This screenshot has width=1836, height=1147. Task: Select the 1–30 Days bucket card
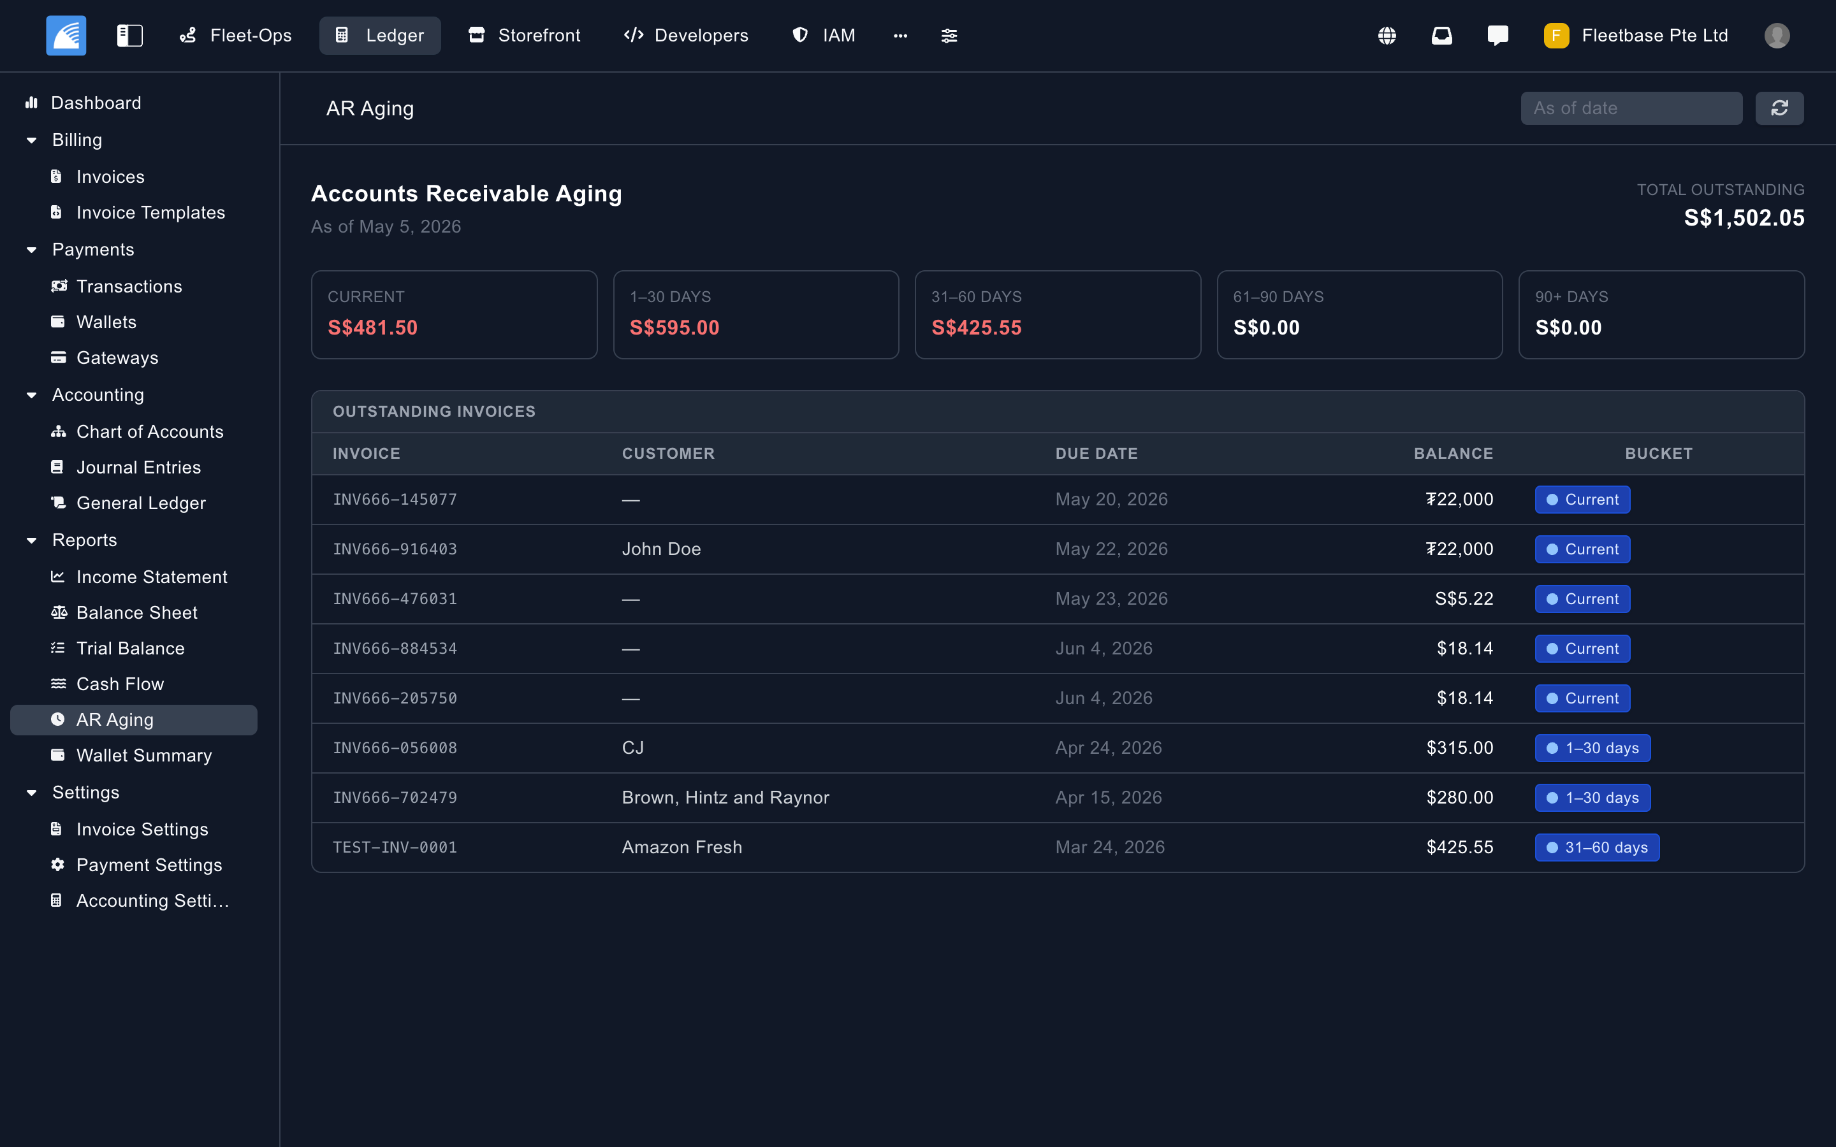pos(757,315)
